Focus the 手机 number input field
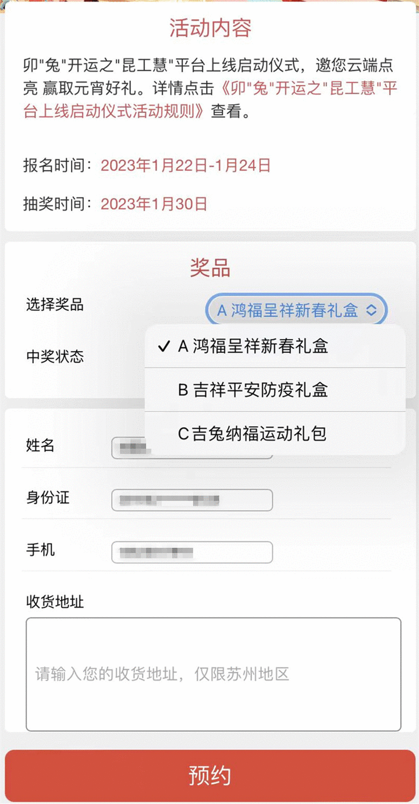This screenshot has width=419, height=804. (x=192, y=552)
